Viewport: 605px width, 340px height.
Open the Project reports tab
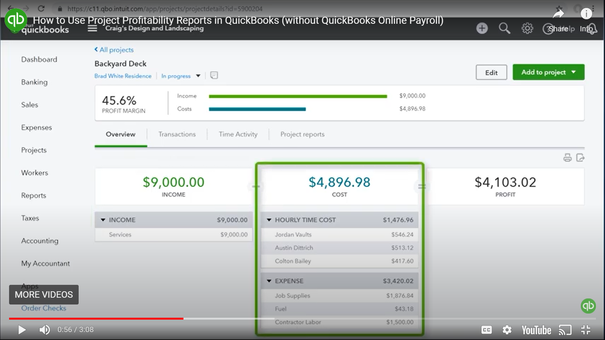tap(302, 134)
